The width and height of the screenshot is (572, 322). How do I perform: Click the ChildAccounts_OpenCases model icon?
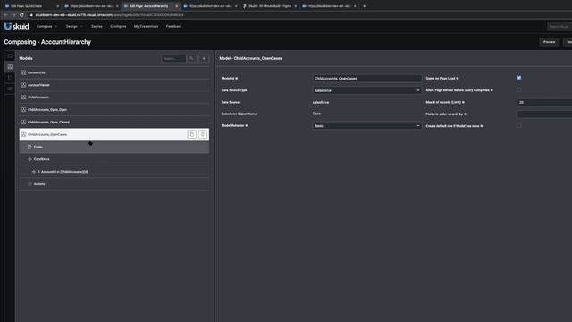pos(24,134)
